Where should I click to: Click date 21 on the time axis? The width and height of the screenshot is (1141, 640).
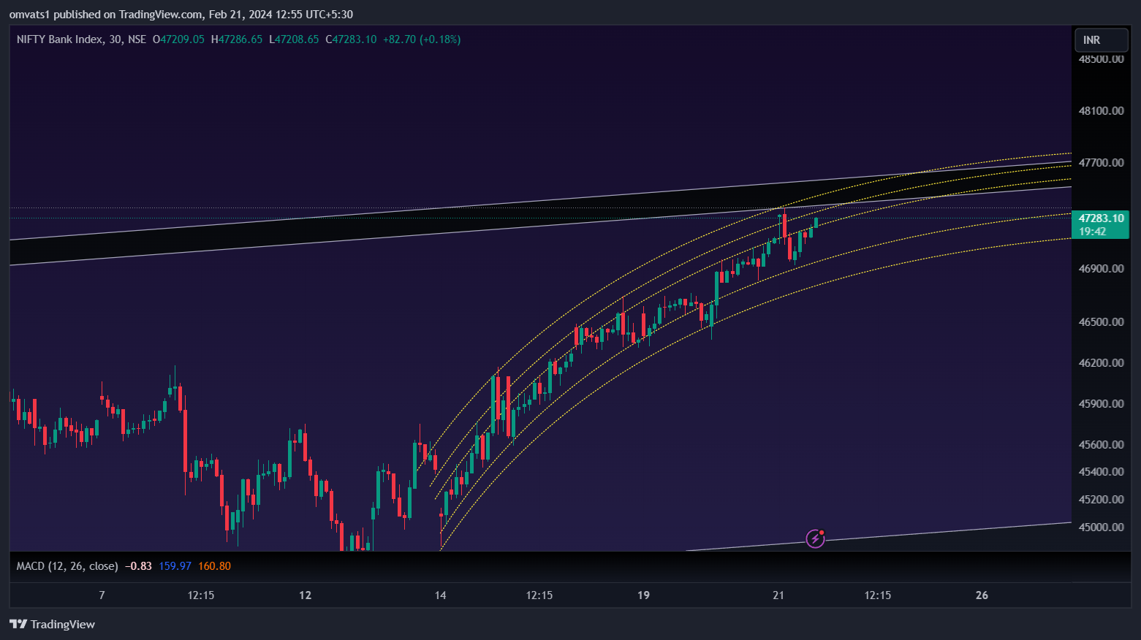(x=778, y=595)
